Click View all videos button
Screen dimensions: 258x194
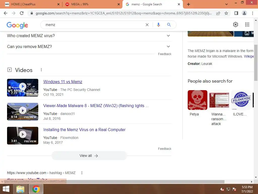coord(89,156)
